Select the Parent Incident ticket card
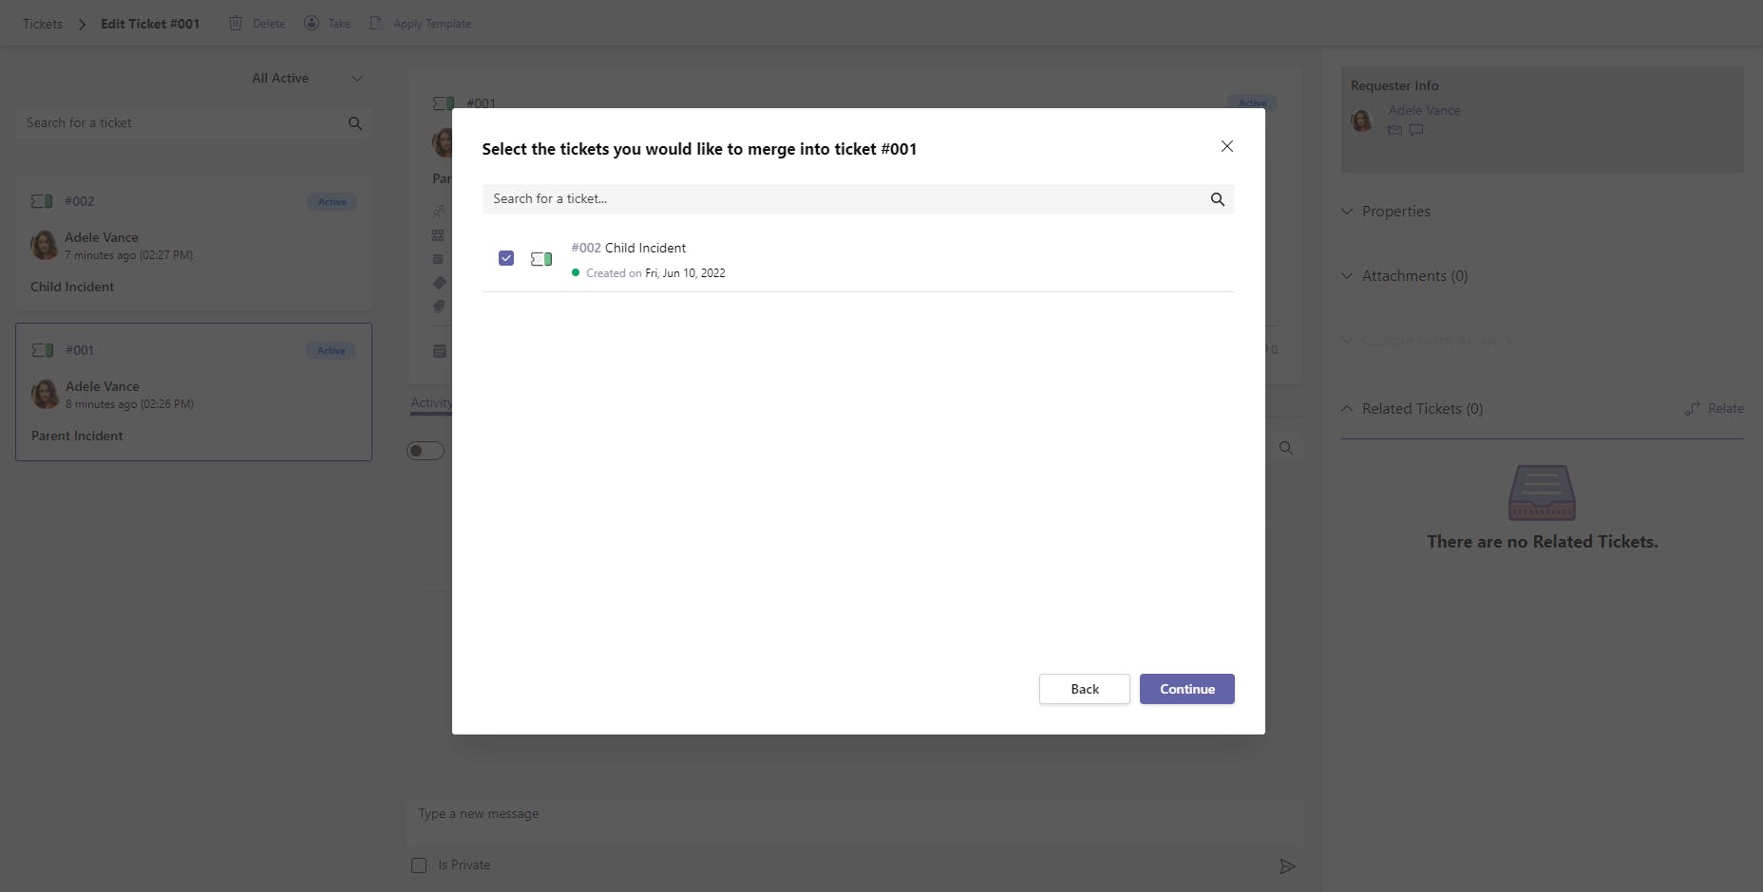Image resolution: width=1763 pixels, height=892 pixels. click(x=194, y=392)
